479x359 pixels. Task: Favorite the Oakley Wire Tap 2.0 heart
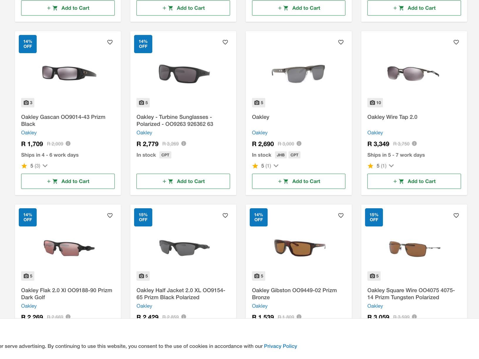[x=456, y=42]
